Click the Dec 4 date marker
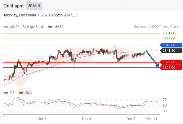Image resolution: width=183 pixels, height=124 pixels. tap(87, 119)
